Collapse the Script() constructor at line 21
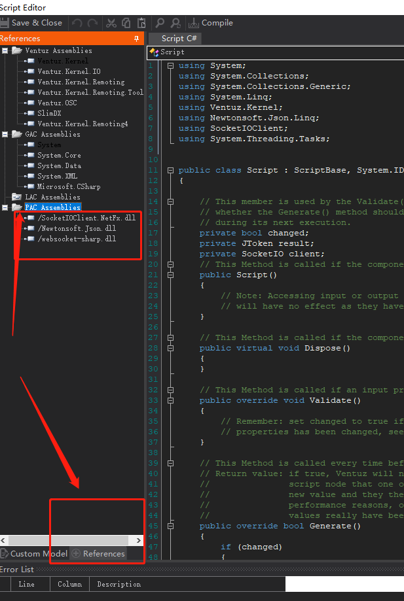 coord(170,275)
